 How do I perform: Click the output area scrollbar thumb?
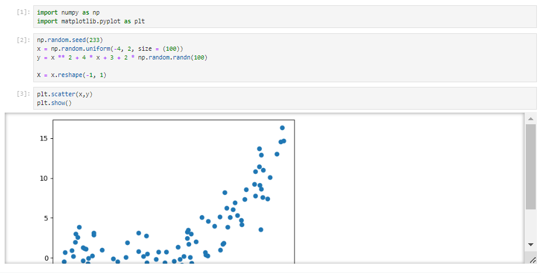(x=530, y=166)
